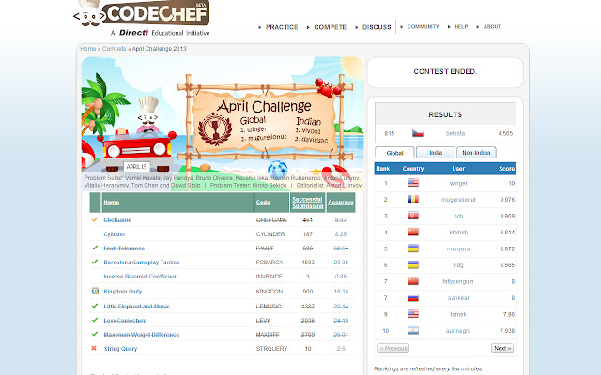The width and height of the screenshot is (601, 375).
Task: Click the April Challenge banner image
Action: coord(223,123)
